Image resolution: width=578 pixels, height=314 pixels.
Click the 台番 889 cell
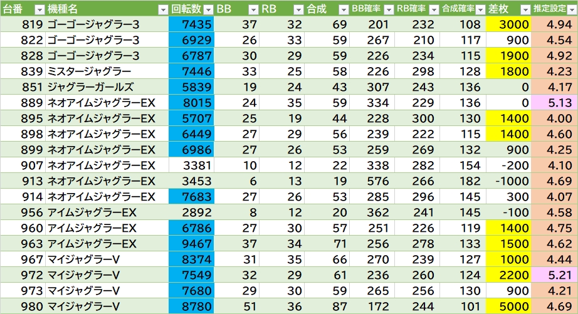coord(23,103)
